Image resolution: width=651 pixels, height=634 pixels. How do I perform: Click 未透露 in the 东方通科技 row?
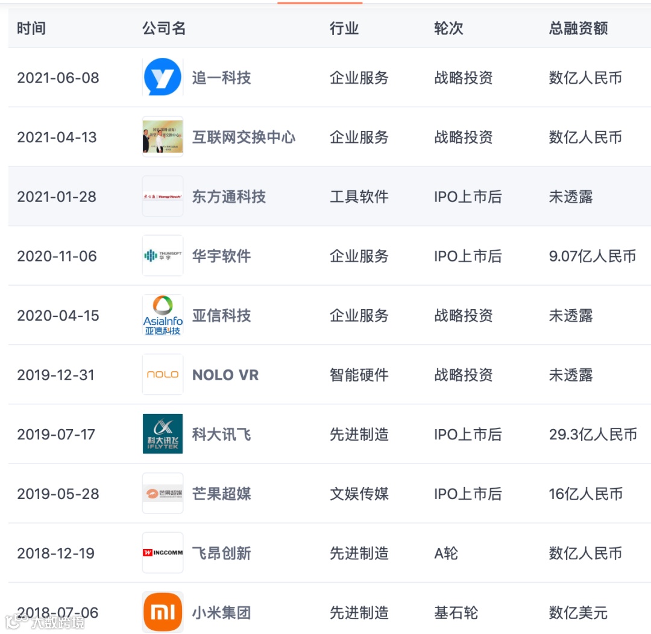pyautogui.click(x=571, y=196)
